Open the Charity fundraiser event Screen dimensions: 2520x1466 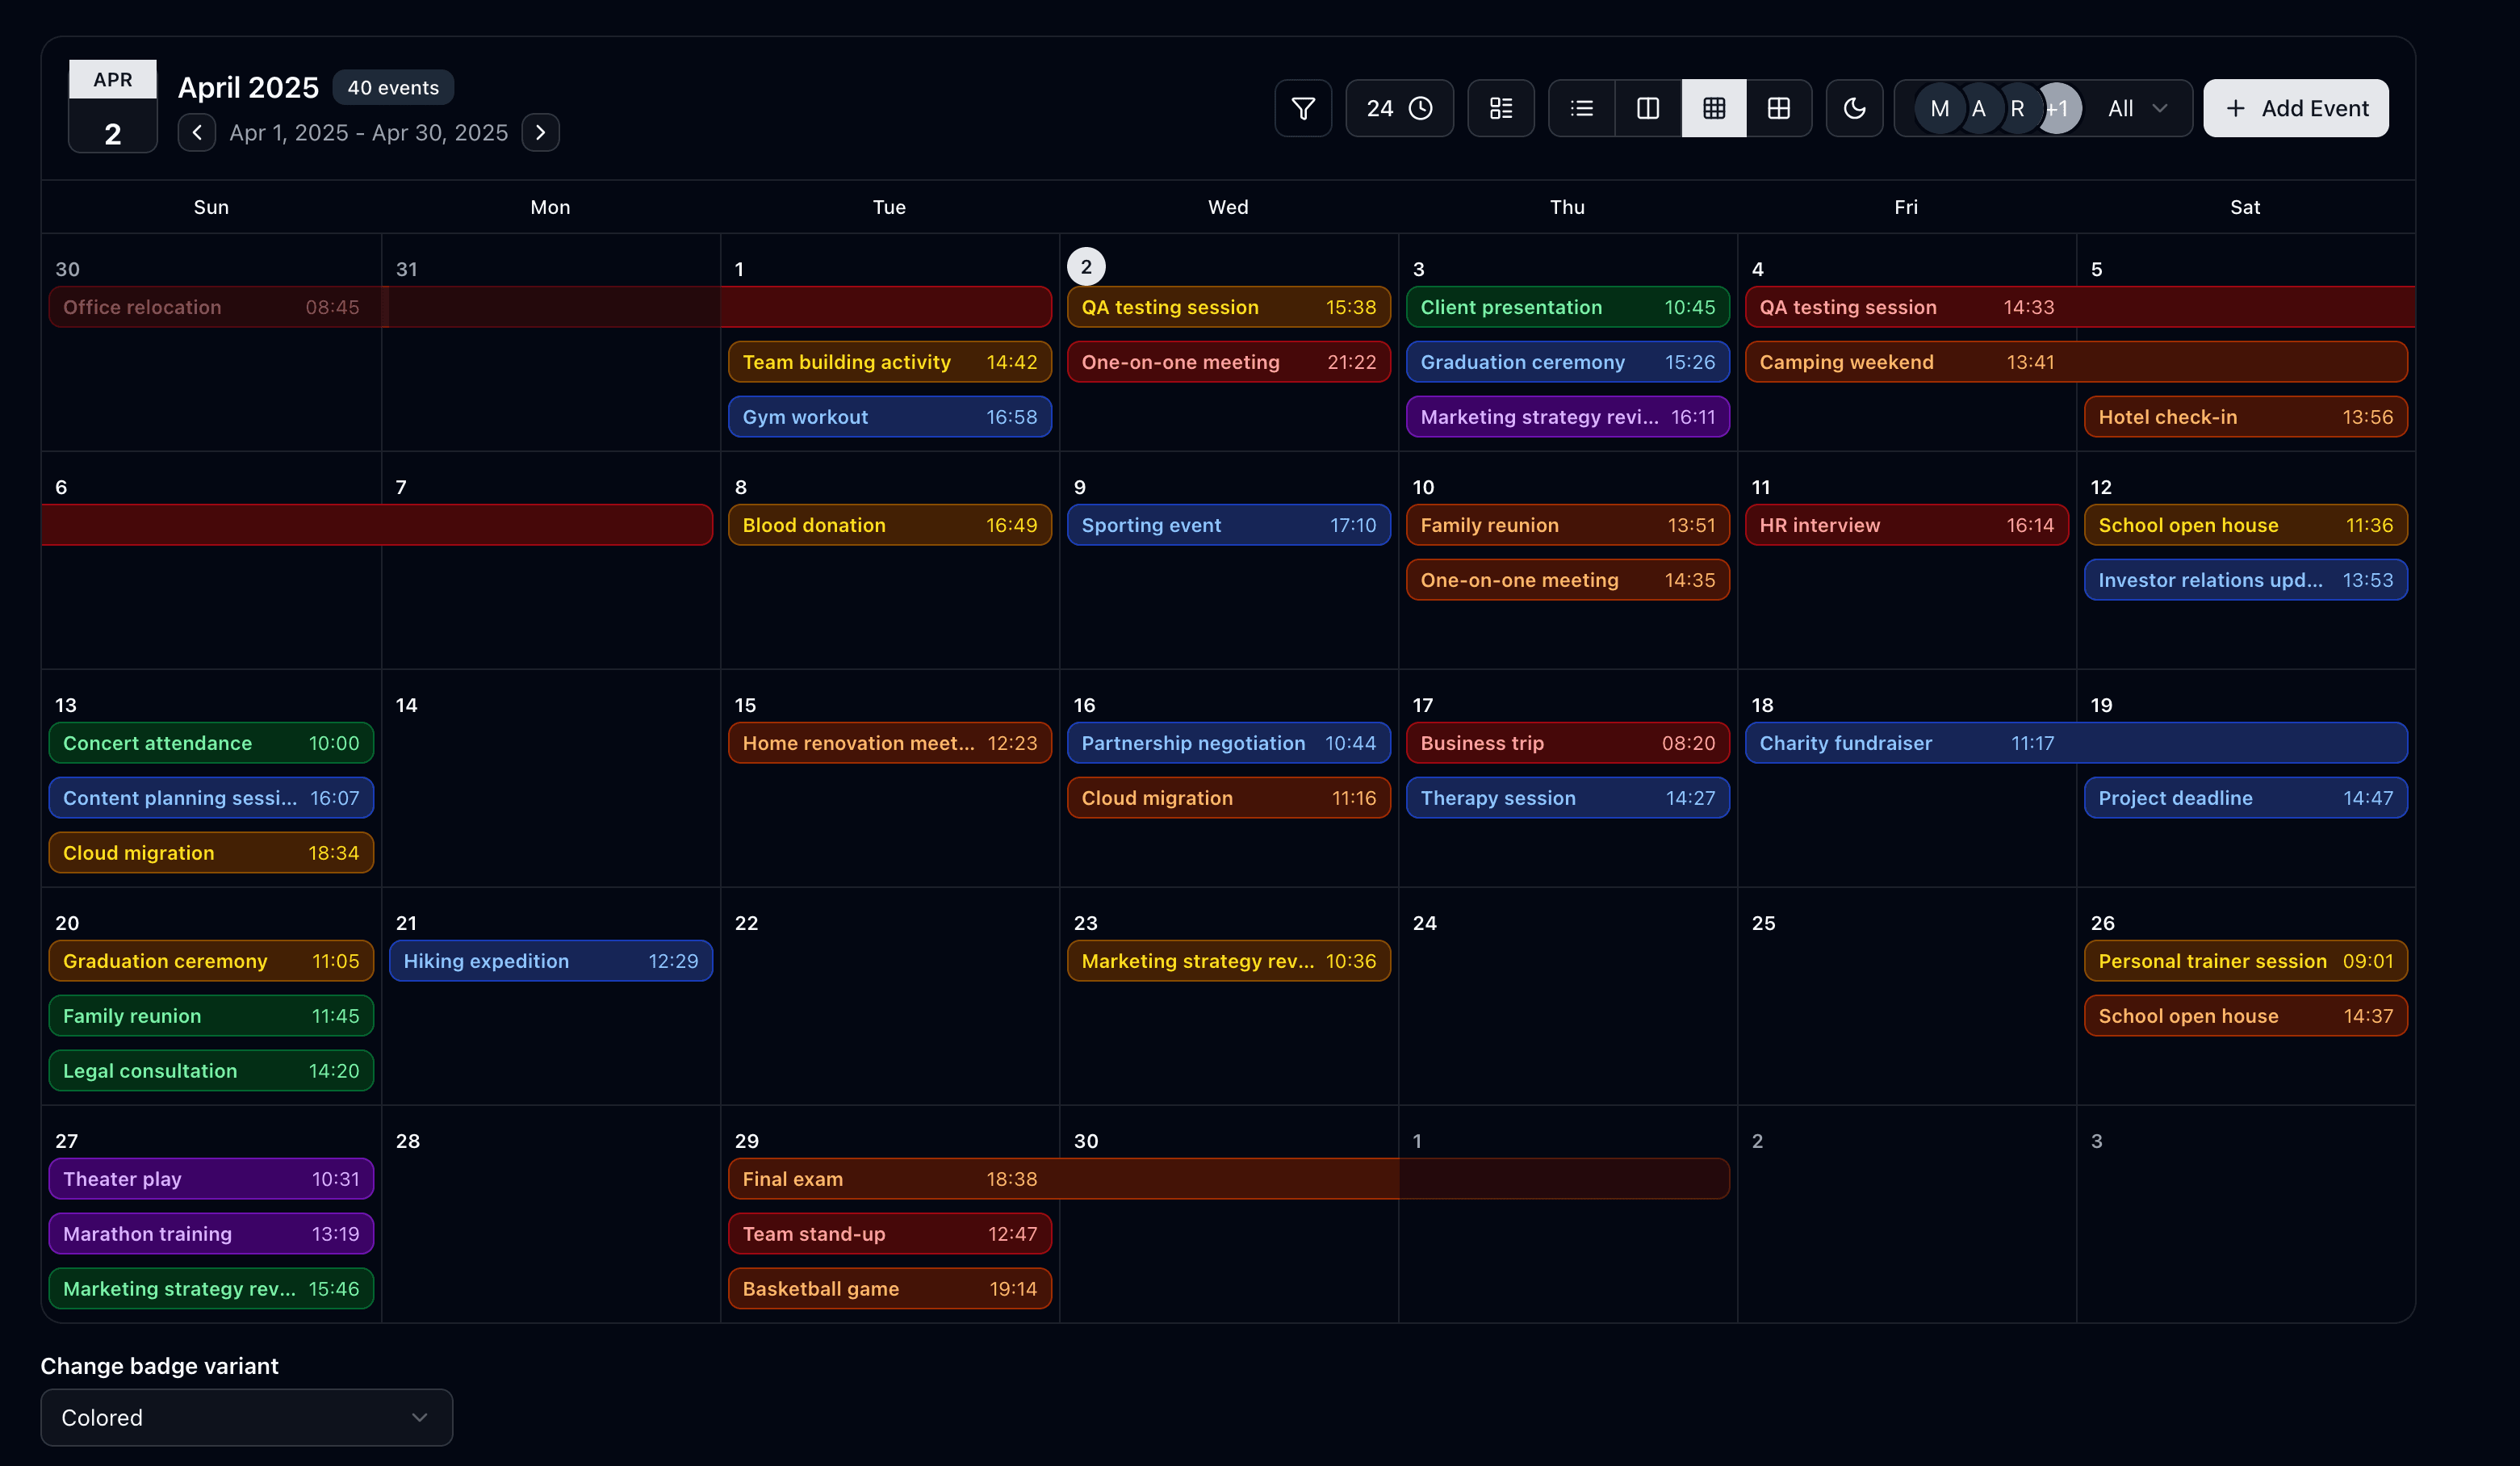coord(2077,743)
